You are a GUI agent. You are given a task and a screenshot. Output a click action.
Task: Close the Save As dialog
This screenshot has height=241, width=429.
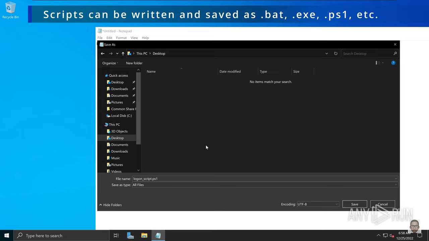[395, 45]
